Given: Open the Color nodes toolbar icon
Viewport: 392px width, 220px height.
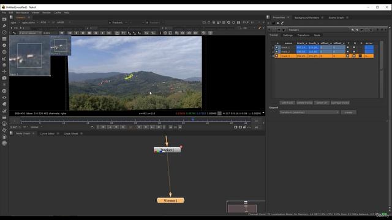Looking at the screenshot, I should pos(4,45).
